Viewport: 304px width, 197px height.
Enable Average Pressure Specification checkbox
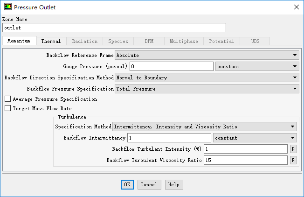(x=7, y=99)
